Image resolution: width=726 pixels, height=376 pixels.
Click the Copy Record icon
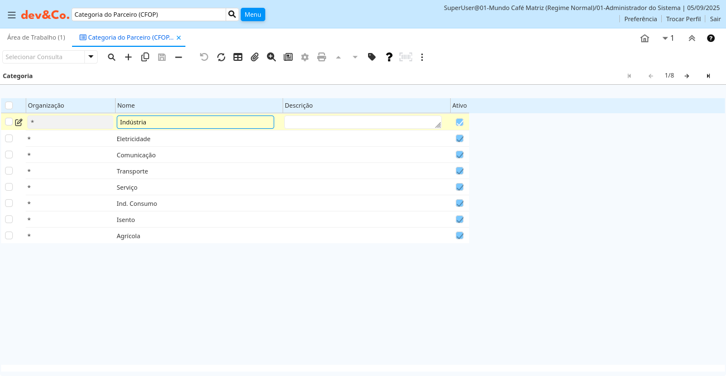tap(145, 57)
